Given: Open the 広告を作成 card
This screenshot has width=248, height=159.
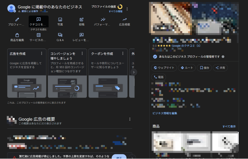Looking at the screenshot, I should (27, 73).
